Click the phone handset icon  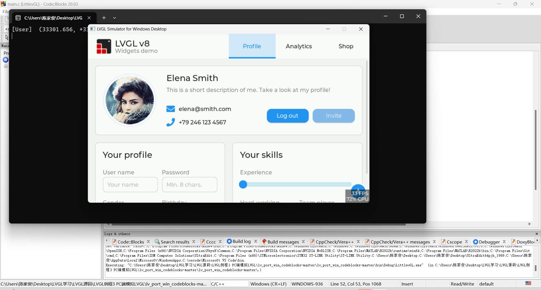pyautogui.click(x=170, y=122)
